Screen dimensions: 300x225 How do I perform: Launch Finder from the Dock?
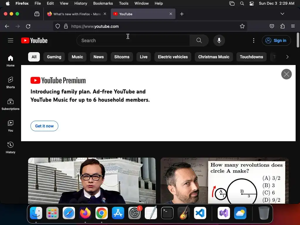click(x=36, y=213)
